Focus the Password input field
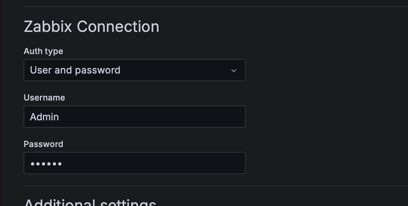 click(134, 163)
